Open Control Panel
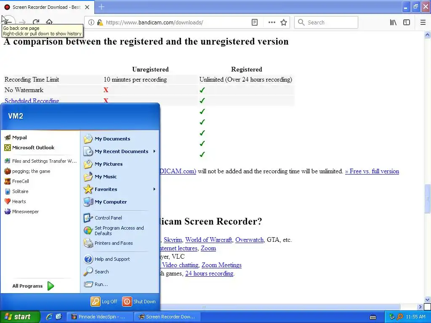This screenshot has height=323, width=431. pos(120,218)
